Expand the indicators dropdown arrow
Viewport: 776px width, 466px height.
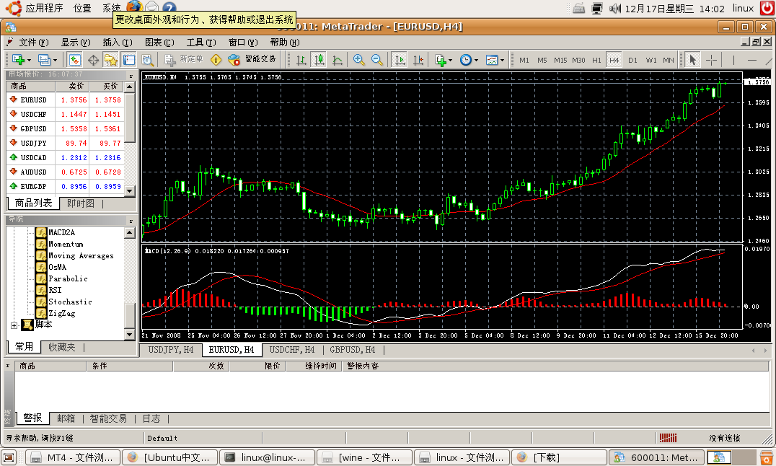450,61
